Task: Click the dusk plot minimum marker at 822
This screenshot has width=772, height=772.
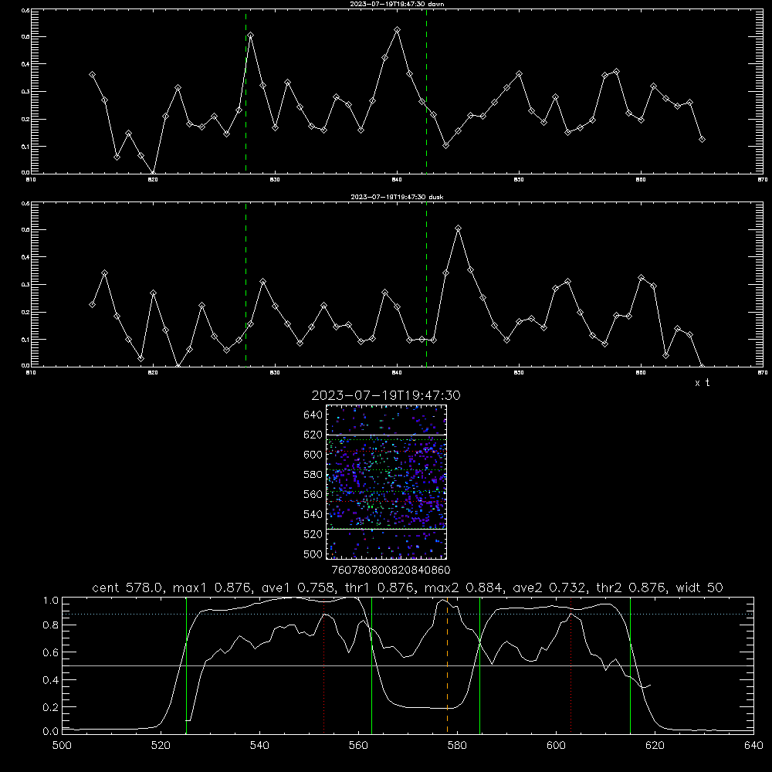Action: point(178,366)
